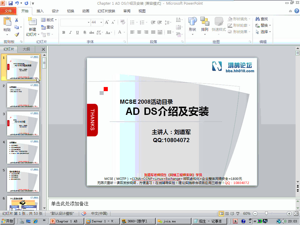
Task: Click increase indent level icon
Action: pos(160,22)
